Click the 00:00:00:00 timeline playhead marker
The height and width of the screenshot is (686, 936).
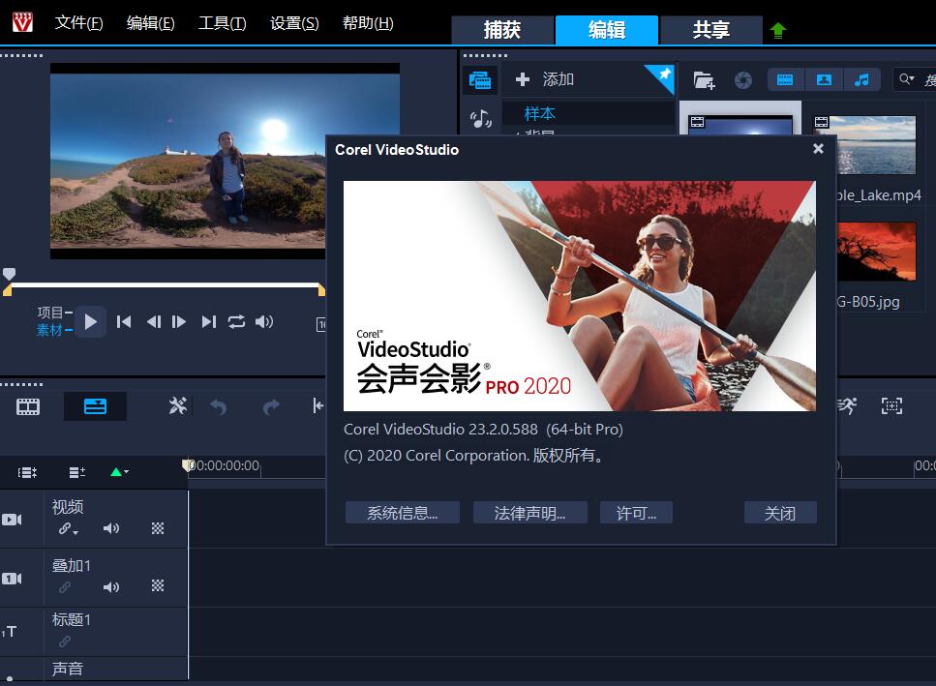(x=188, y=465)
